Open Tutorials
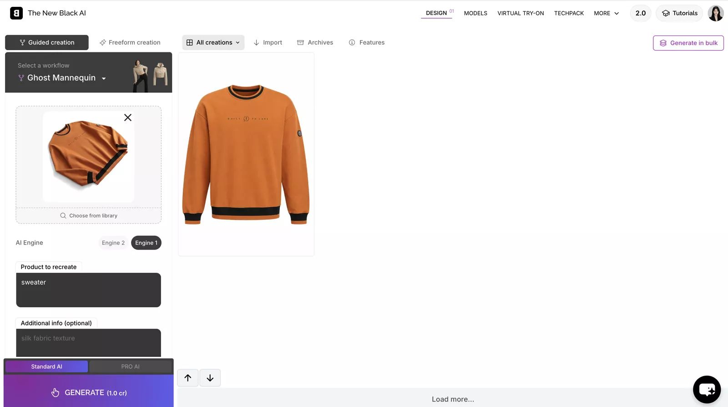728x407 pixels. pyautogui.click(x=680, y=13)
